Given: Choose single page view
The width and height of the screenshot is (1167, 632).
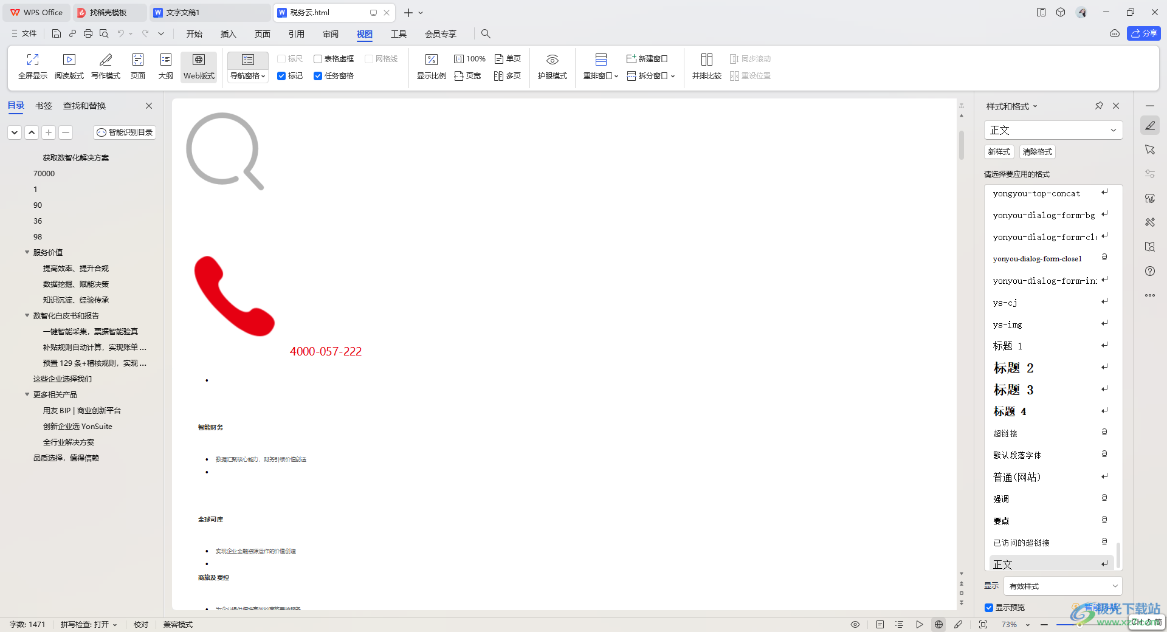Looking at the screenshot, I should 508,59.
